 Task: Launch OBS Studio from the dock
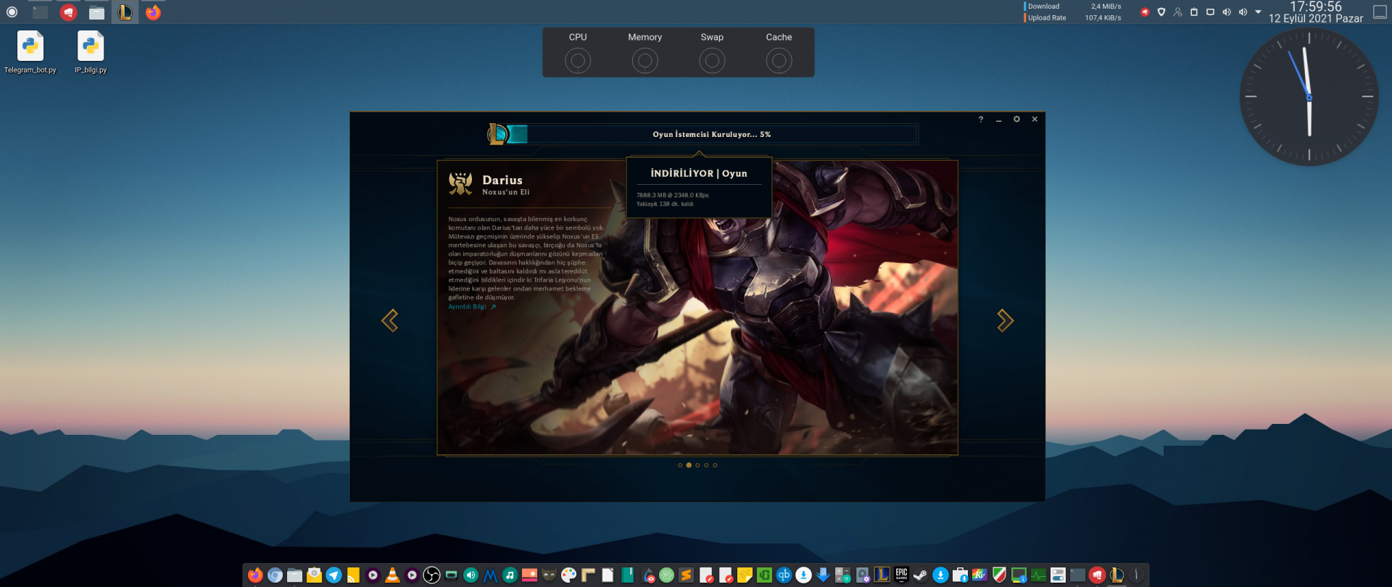click(x=431, y=575)
